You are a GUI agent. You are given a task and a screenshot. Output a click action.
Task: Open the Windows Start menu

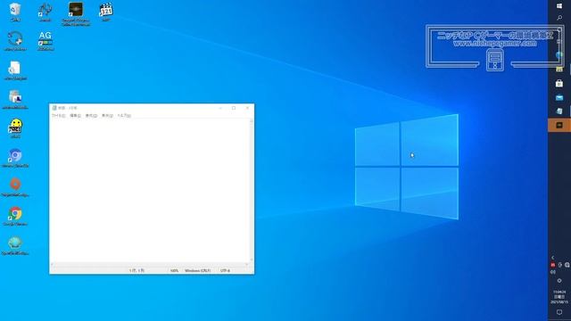click(x=559, y=6)
